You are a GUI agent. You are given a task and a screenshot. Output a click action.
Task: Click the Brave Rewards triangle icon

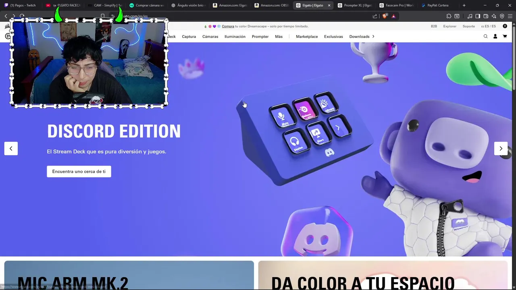pyautogui.click(x=393, y=16)
